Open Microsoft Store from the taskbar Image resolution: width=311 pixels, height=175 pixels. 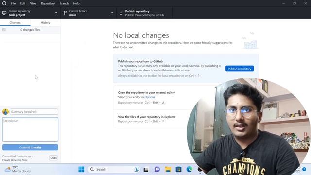tap(178, 170)
